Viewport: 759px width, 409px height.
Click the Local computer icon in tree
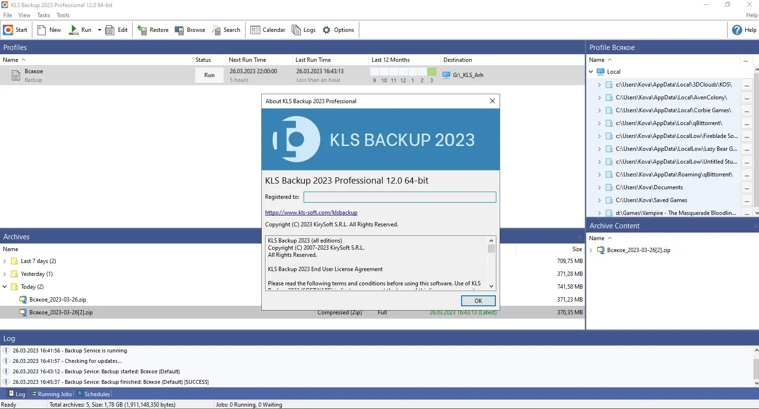tap(601, 72)
